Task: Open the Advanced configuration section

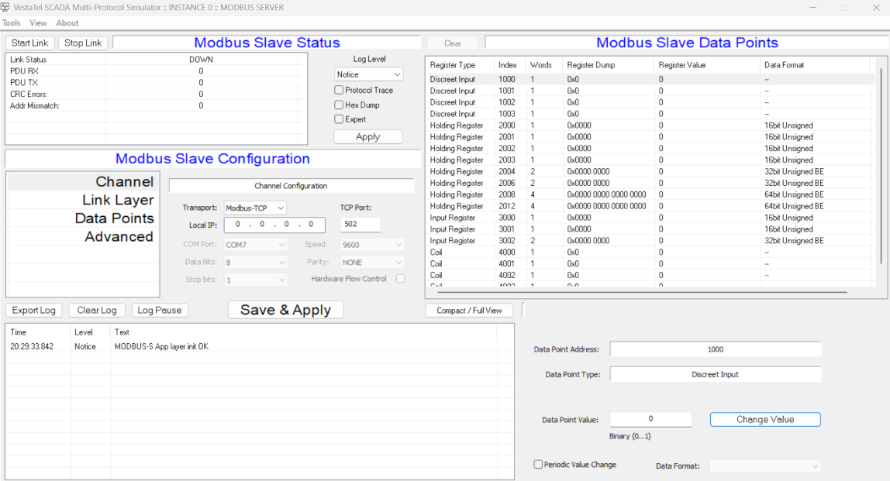Action: click(119, 236)
